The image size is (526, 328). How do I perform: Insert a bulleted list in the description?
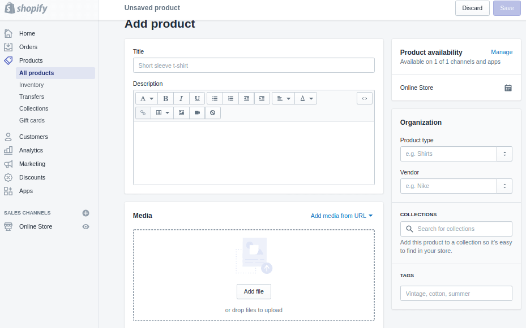coord(214,98)
